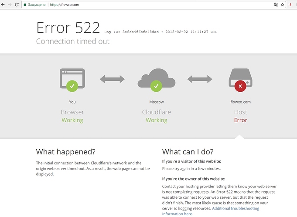Click the host server icon with red X
Image resolution: width=297 pixels, height=217 pixels.
[x=240, y=80]
